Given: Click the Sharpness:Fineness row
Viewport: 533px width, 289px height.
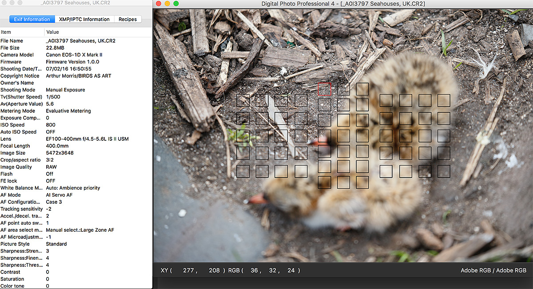Looking at the screenshot, I should (x=76, y=258).
